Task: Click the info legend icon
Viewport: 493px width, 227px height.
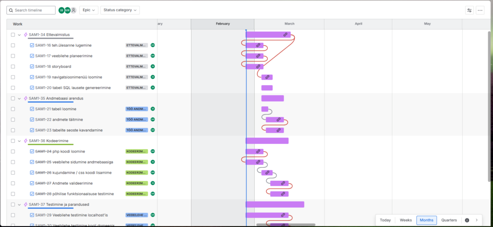Action: pos(467,220)
